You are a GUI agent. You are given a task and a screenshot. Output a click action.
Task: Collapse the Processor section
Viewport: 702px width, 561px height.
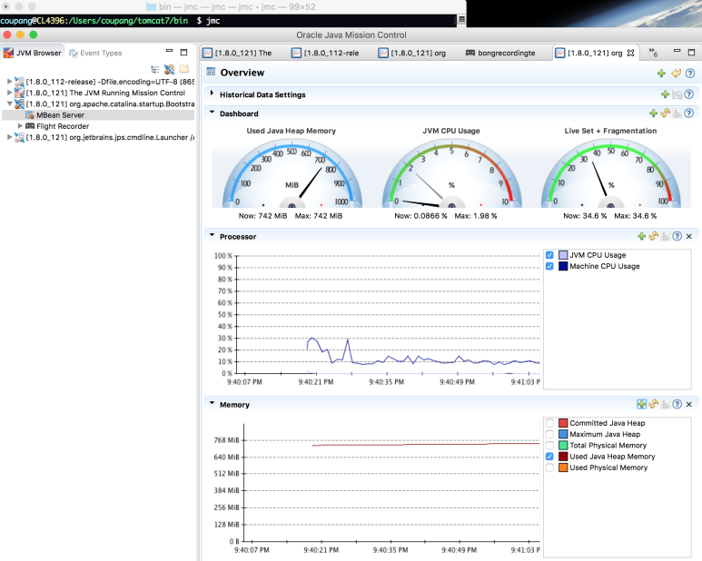point(212,235)
